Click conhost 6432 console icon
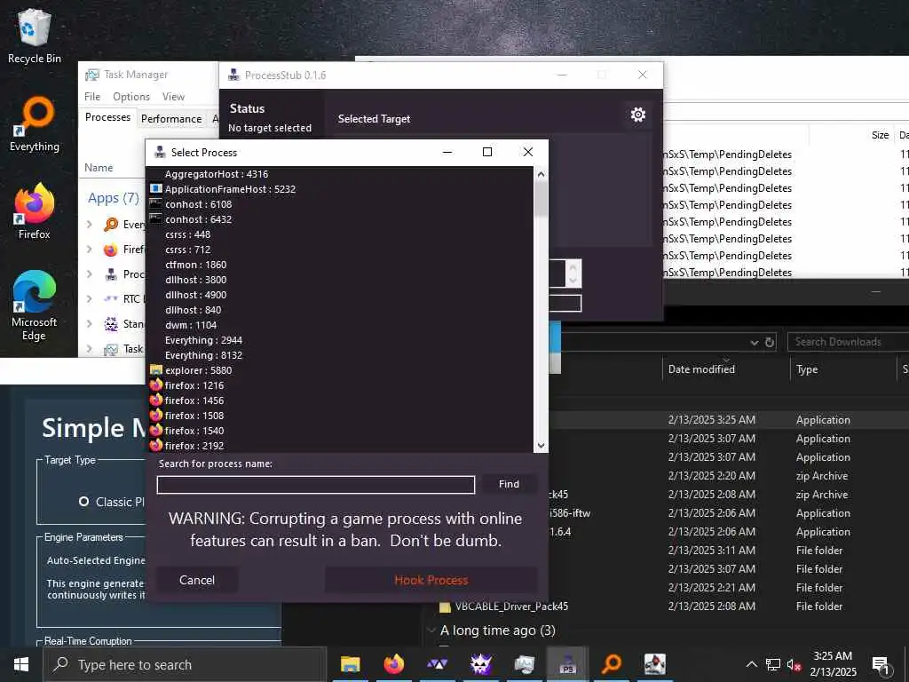Image resolution: width=909 pixels, height=682 pixels. [155, 218]
